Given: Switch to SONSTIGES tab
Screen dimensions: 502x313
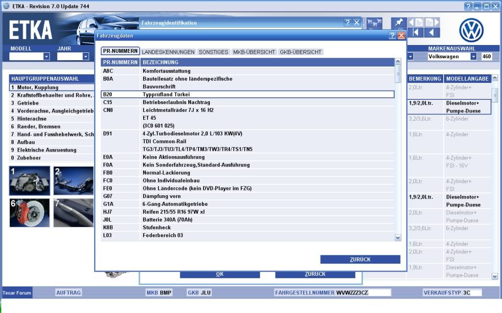Looking at the screenshot, I should [213, 52].
